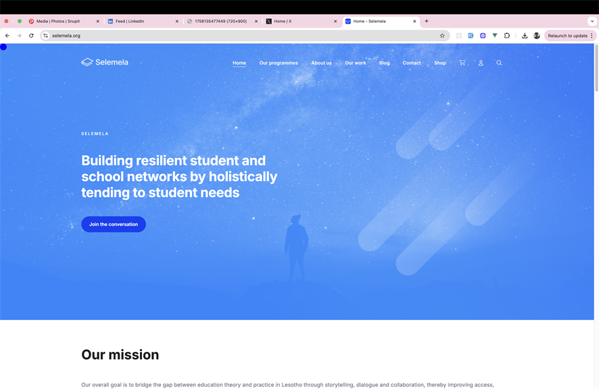The image size is (599, 389).
Task: Close the Media | Photos | Snupit tab
Action: click(98, 22)
